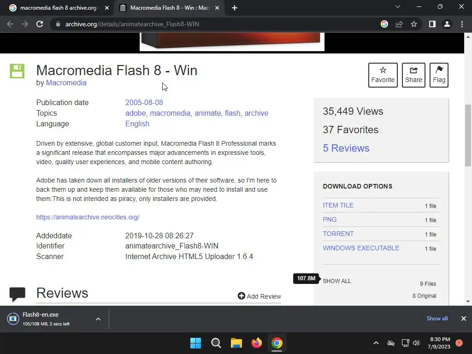Bookmark this tab with the star icon

coord(414,24)
